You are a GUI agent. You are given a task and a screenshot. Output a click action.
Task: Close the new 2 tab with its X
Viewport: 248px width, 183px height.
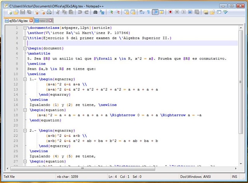click(x=50, y=20)
